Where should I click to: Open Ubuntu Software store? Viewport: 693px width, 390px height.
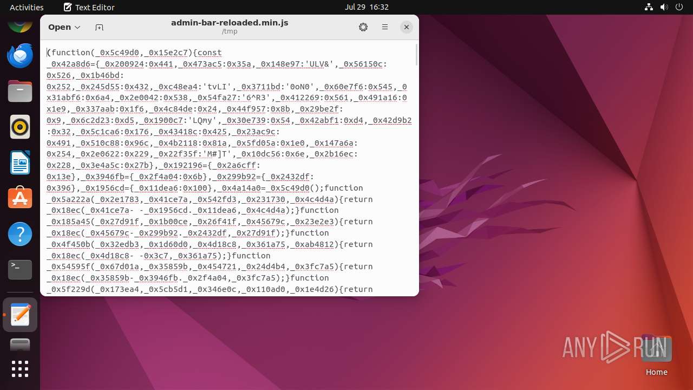point(20,198)
